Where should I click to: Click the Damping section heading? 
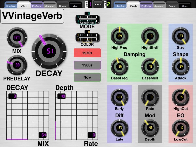pos(135,54)
